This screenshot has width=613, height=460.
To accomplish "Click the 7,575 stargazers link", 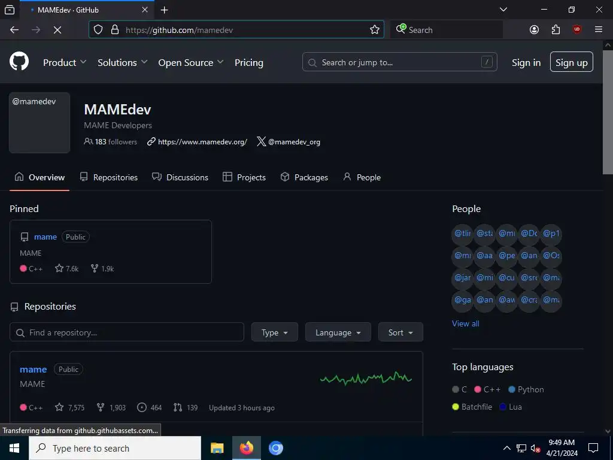I will [70, 407].
